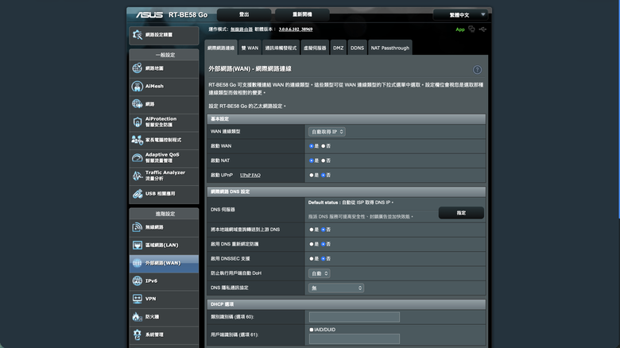Viewport: 620px width, 348px height.
Task: Click AiProtection menu label
Action: [161, 122]
